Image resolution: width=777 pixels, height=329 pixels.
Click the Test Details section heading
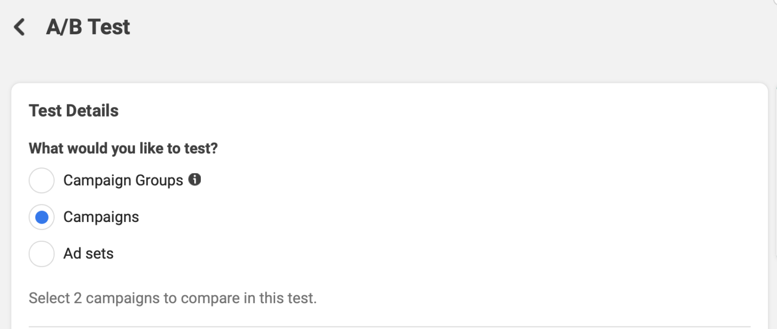(74, 111)
